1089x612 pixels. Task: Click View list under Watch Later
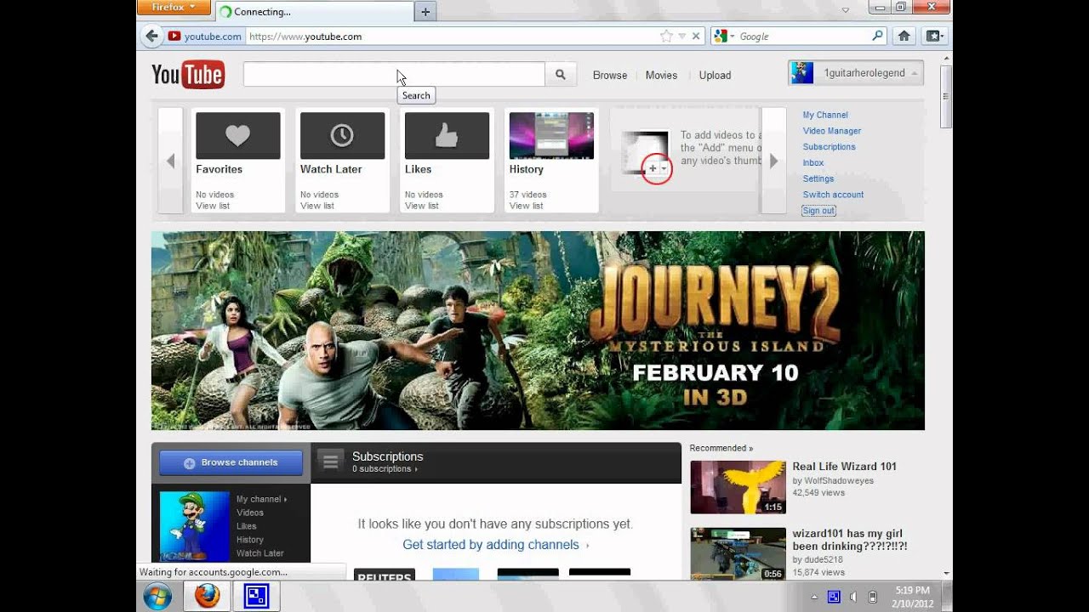pos(317,206)
